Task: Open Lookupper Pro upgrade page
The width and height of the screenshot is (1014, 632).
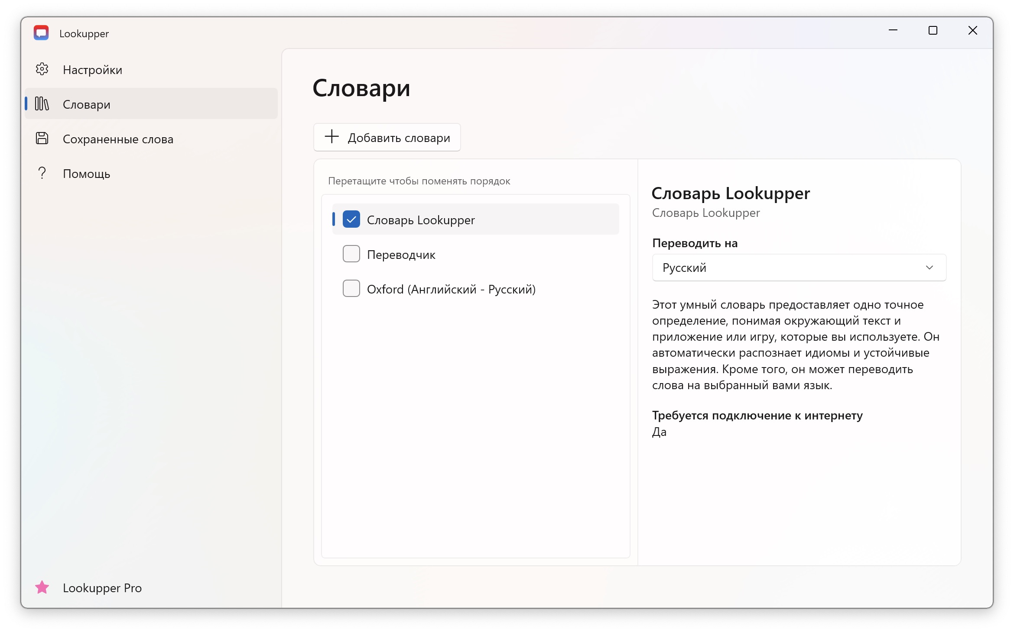Action: 151,587
